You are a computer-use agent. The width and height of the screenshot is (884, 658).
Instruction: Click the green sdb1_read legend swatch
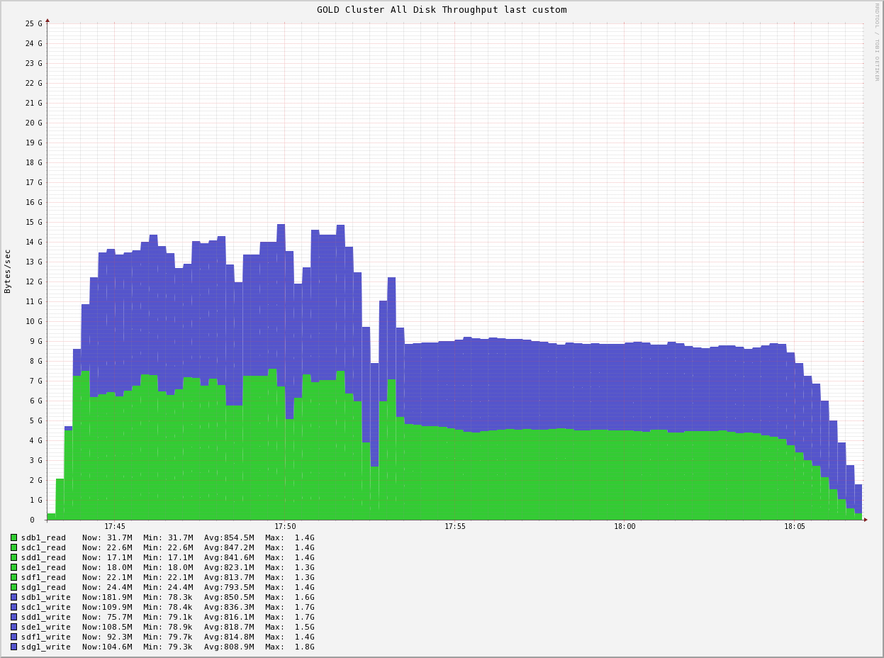[x=13, y=537]
